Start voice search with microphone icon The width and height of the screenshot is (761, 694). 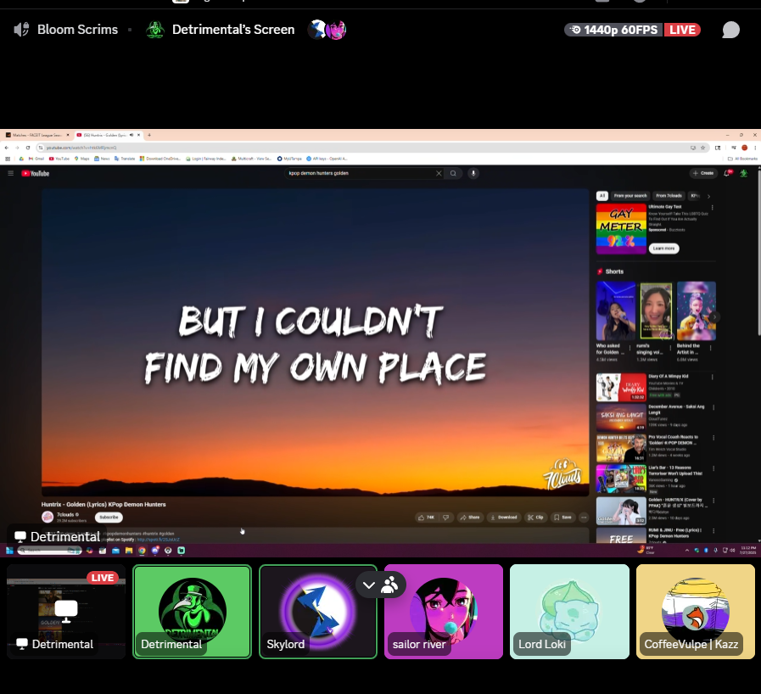473,173
